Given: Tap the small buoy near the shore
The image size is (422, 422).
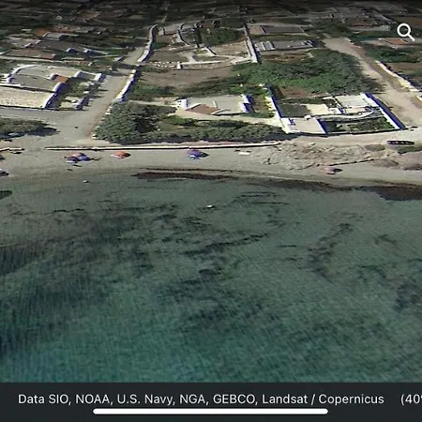Looking at the screenshot, I should click(85, 181).
